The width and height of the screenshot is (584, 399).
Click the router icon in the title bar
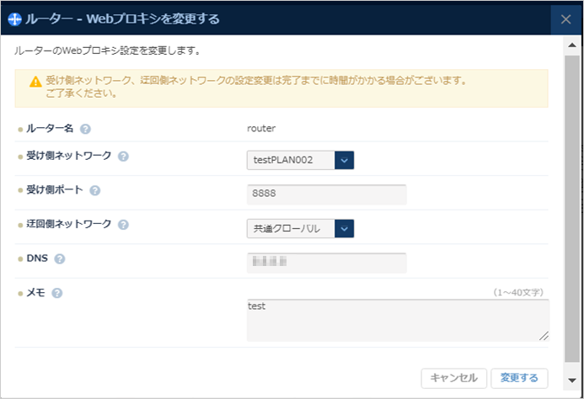[14, 19]
